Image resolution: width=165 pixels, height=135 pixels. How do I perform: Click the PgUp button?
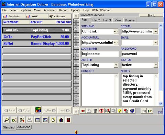(24, 110)
